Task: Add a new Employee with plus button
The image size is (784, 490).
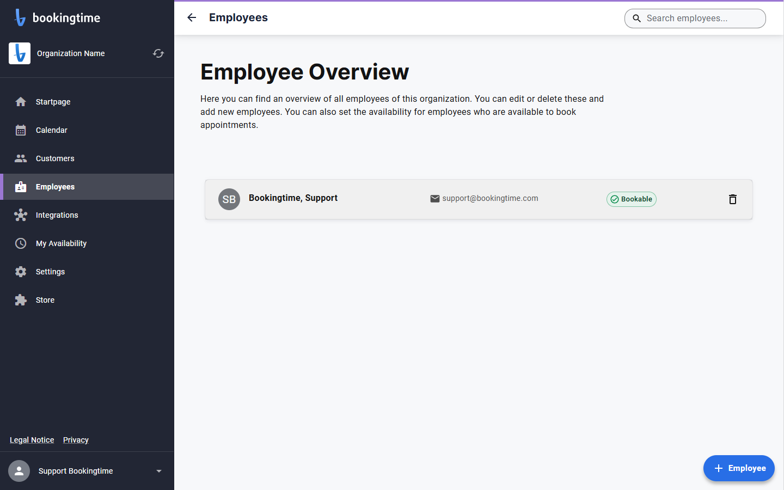Action: click(x=739, y=468)
